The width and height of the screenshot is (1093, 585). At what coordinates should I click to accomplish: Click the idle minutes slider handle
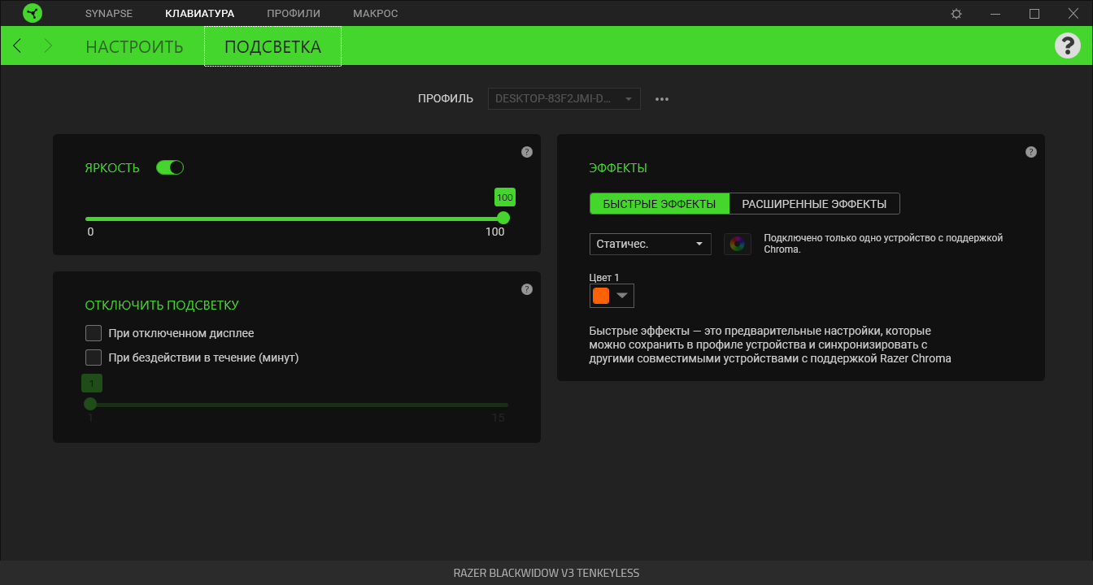click(90, 404)
